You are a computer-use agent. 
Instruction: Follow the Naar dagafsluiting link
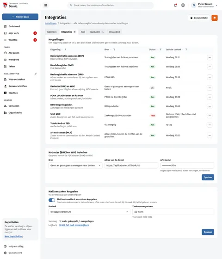[13, 236]
